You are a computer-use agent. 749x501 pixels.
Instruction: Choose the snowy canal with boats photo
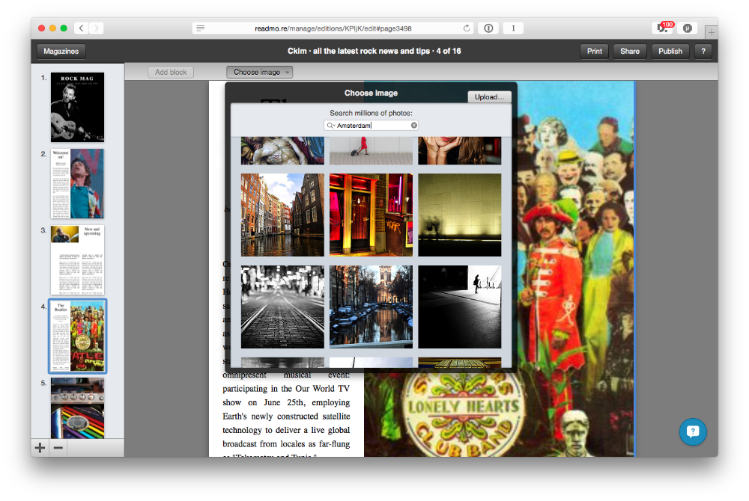pyautogui.click(x=371, y=307)
